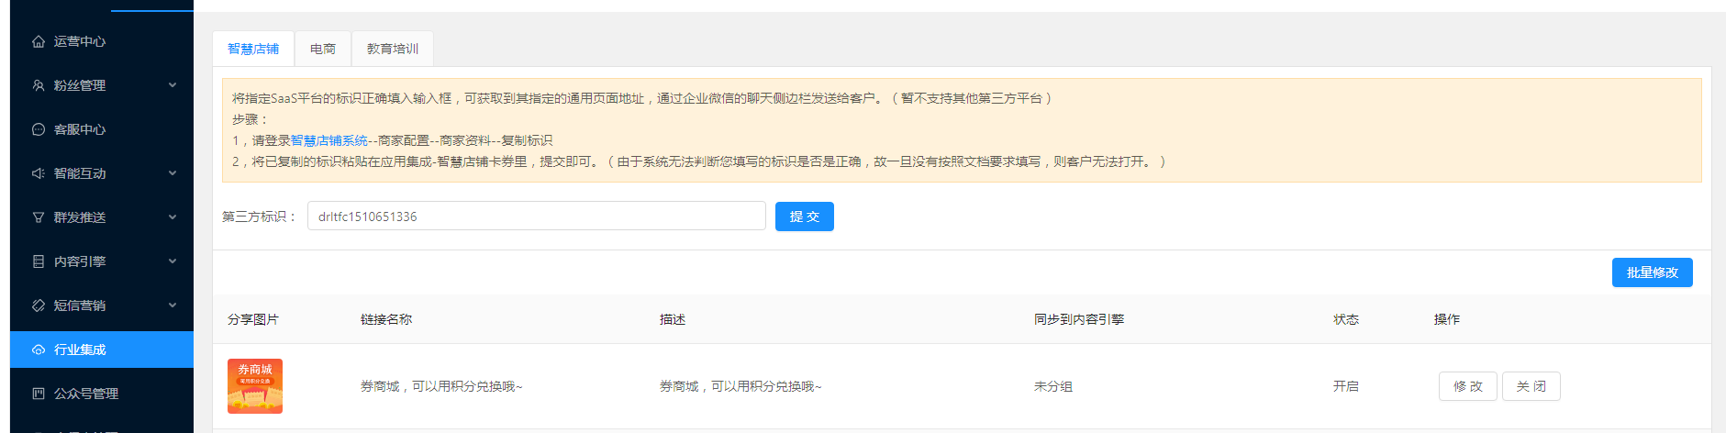Click the 分享图片 column header
Image resolution: width=1726 pixels, height=433 pixels.
253,319
